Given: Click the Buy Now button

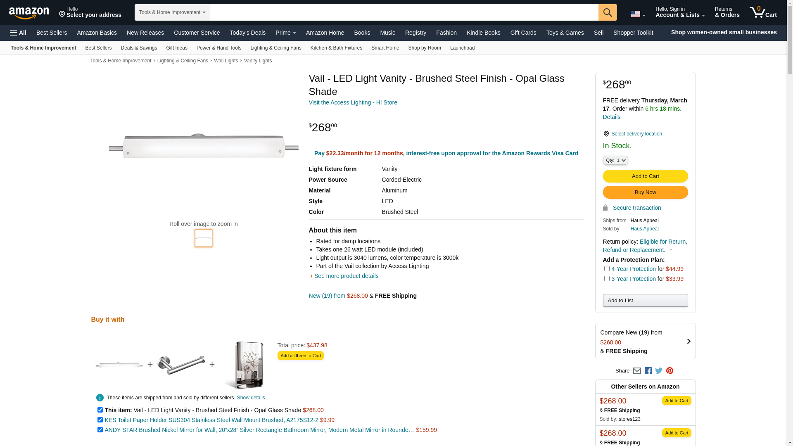Looking at the screenshot, I should click(x=645, y=192).
